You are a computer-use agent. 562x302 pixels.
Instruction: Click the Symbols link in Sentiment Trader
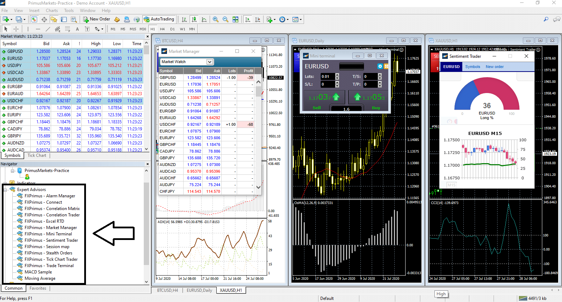point(473,67)
